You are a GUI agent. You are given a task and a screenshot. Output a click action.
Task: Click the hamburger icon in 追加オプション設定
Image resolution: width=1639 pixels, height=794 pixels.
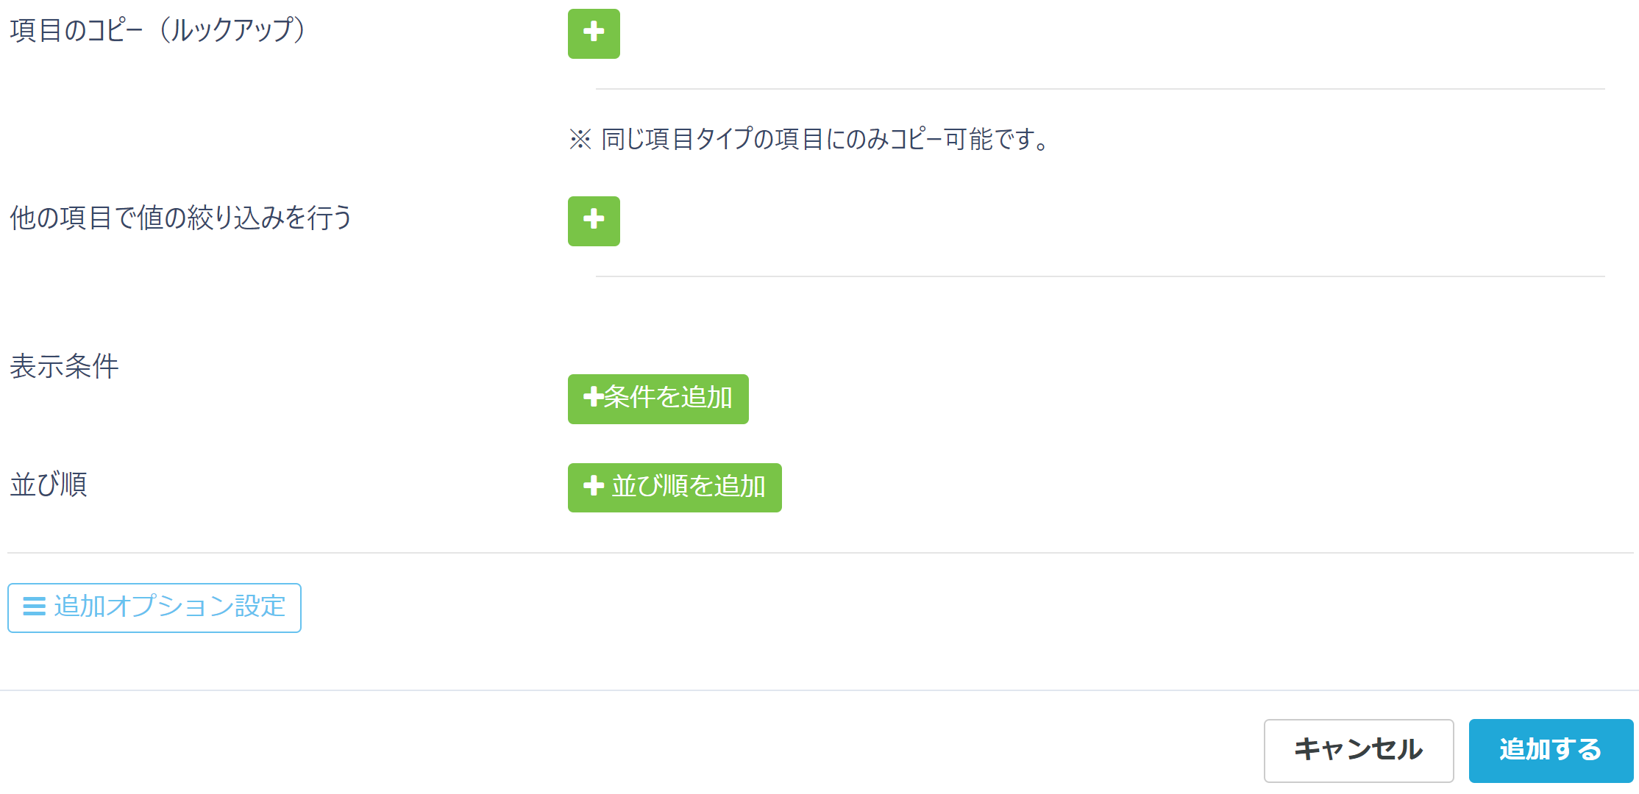[34, 607]
